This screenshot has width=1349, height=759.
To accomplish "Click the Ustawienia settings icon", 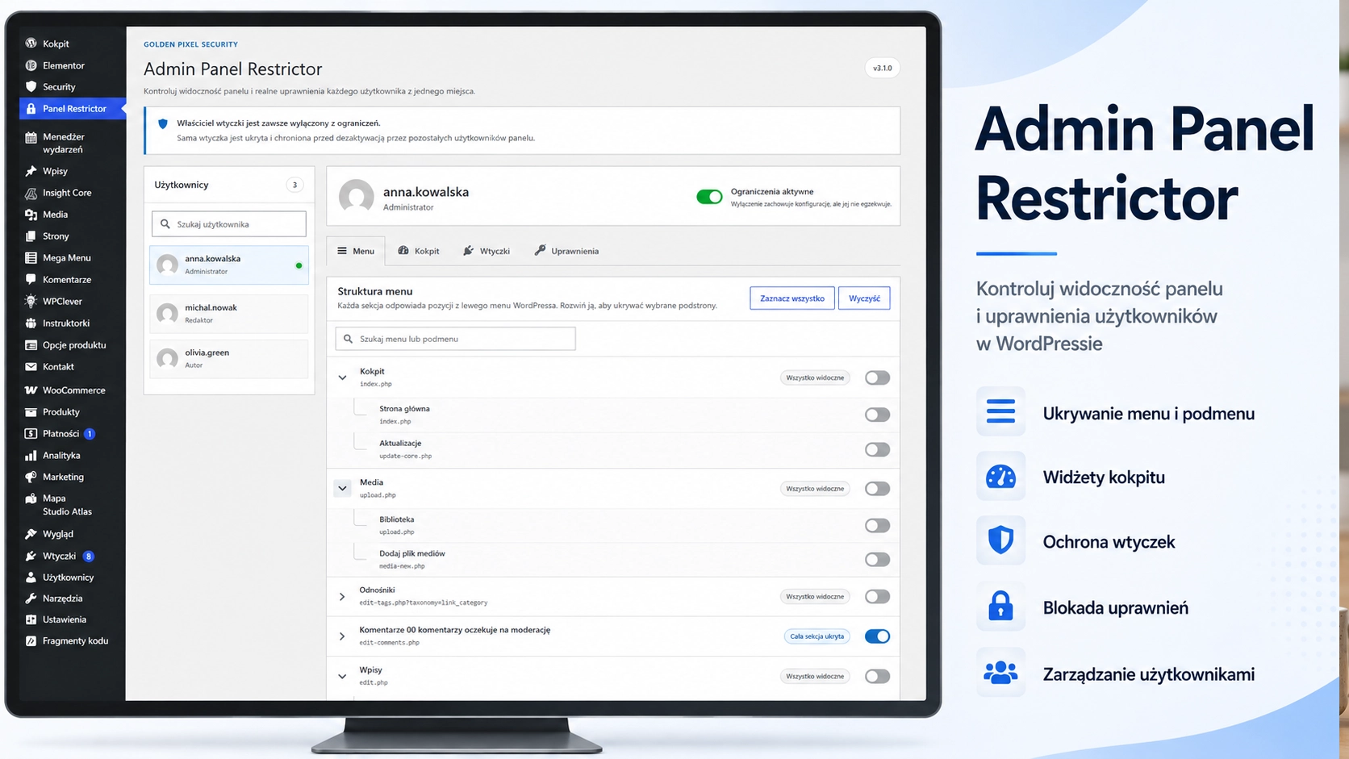I will click(31, 619).
